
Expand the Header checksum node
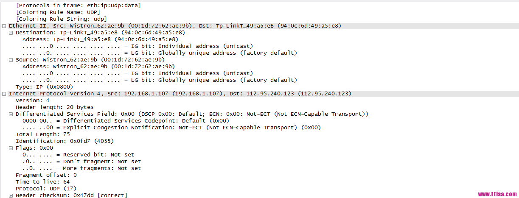point(11,195)
